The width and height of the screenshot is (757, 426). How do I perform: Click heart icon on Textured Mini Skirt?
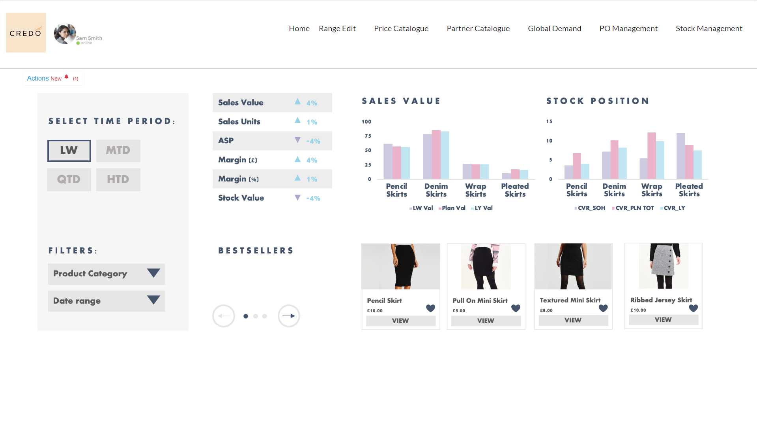[603, 308]
